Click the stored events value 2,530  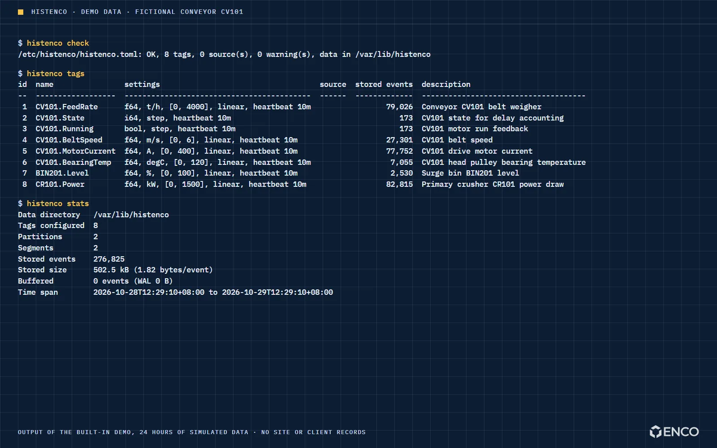pos(402,173)
